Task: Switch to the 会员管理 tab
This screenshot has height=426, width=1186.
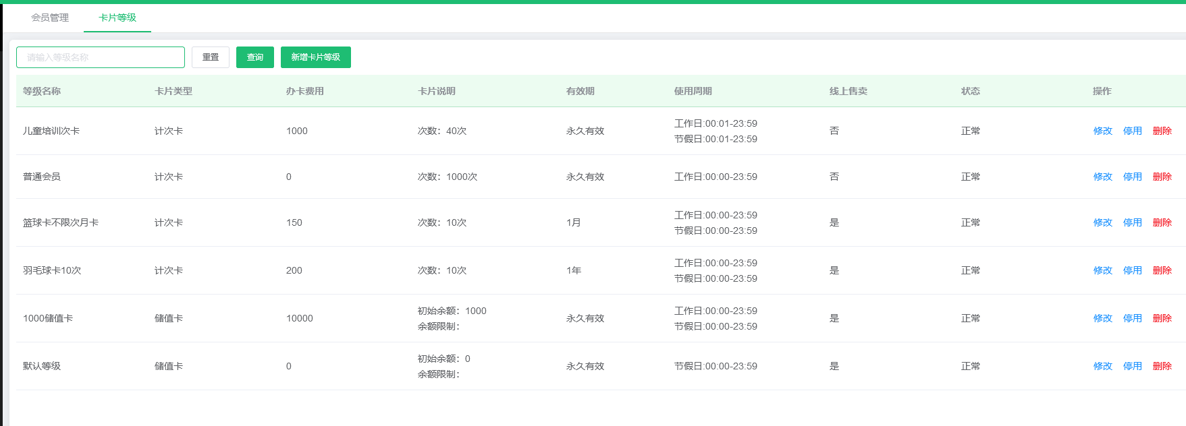Action: pos(50,18)
